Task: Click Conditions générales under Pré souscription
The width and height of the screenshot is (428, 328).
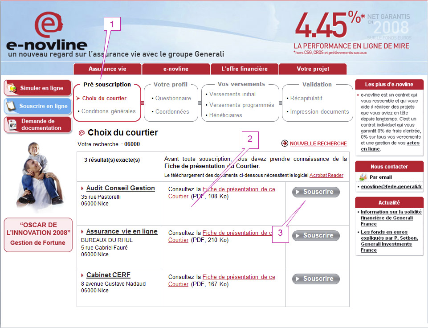Action: pyautogui.click(x=108, y=111)
